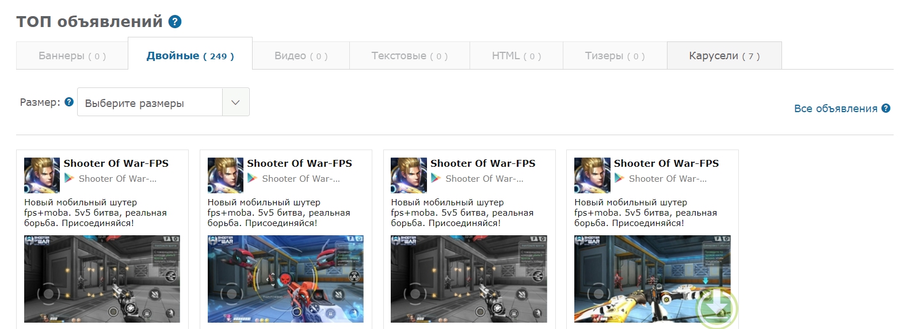Click help icon next to ТОП объявлений

(x=175, y=22)
